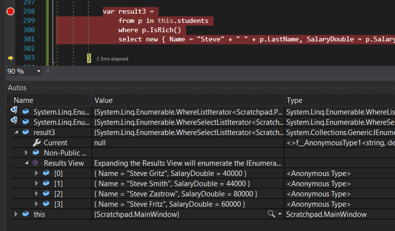Expand the [3] Steve Fritz result item
The height and width of the screenshot is (231, 395).
point(36,204)
